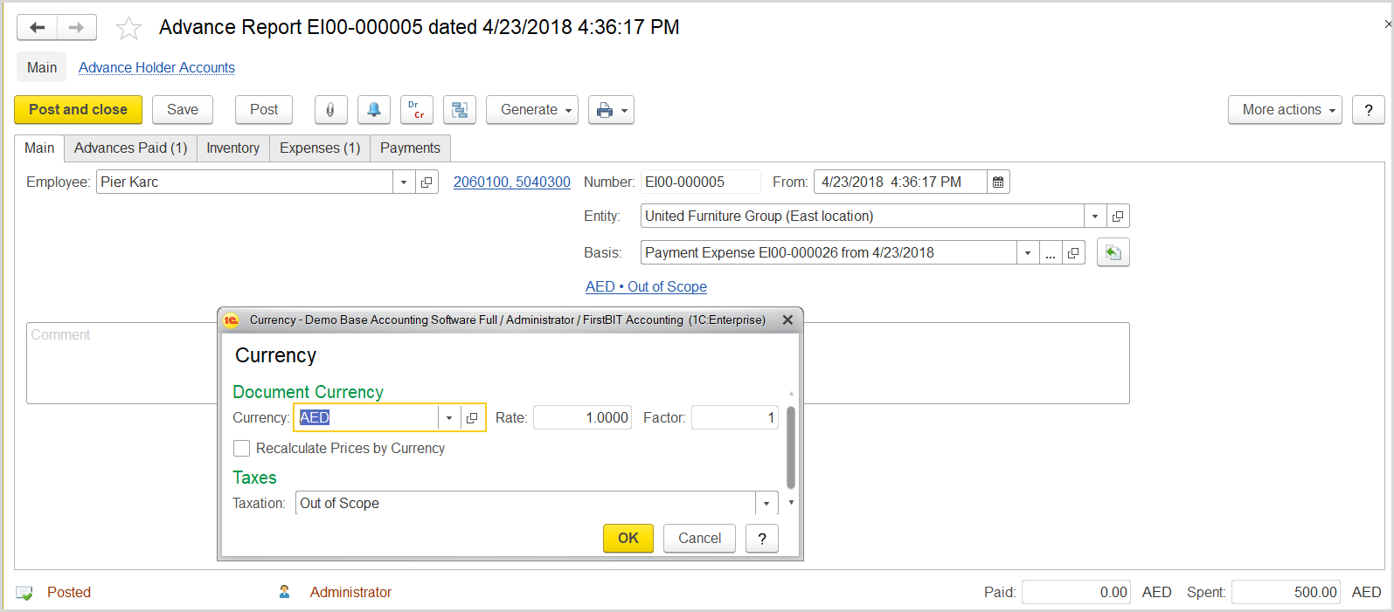The image size is (1394, 612).
Task: Click the Rate input field
Action: point(582,417)
